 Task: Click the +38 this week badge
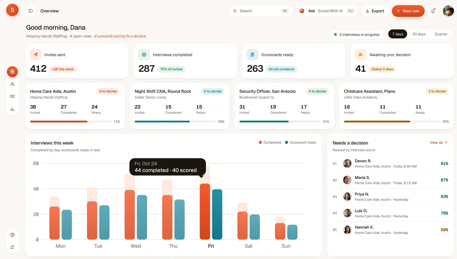pyautogui.click(x=63, y=69)
